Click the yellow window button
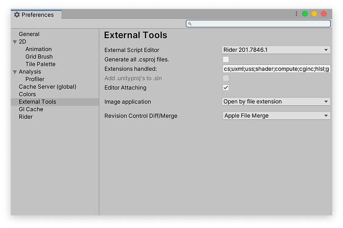 point(314,14)
